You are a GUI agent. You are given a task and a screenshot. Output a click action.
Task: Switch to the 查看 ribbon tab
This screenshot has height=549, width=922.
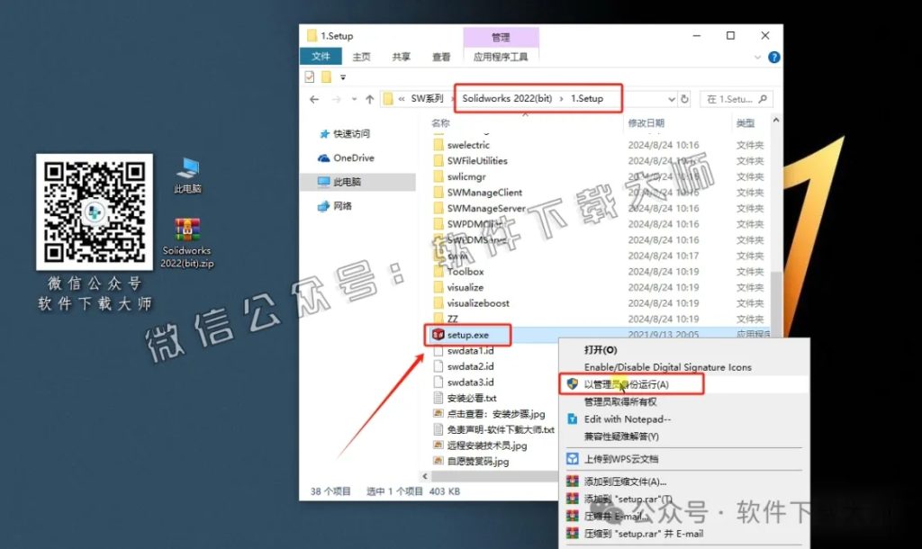click(440, 56)
